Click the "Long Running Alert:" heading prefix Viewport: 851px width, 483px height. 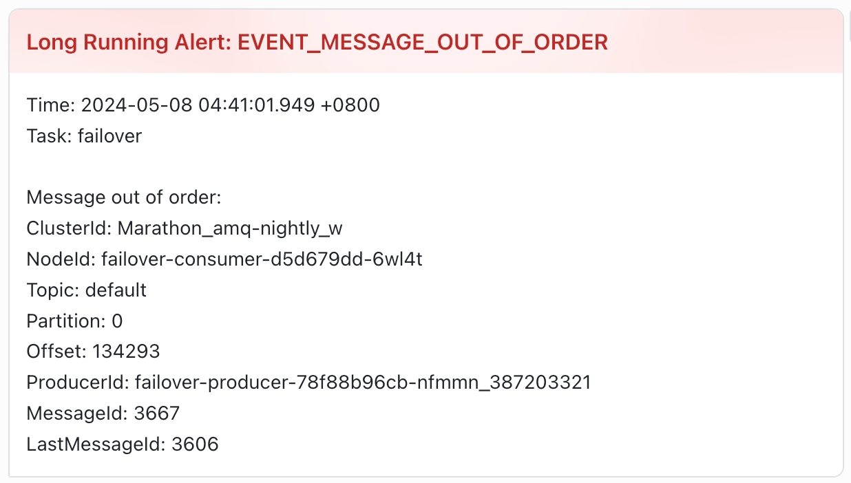pyautogui.click(x=129, y=43)
